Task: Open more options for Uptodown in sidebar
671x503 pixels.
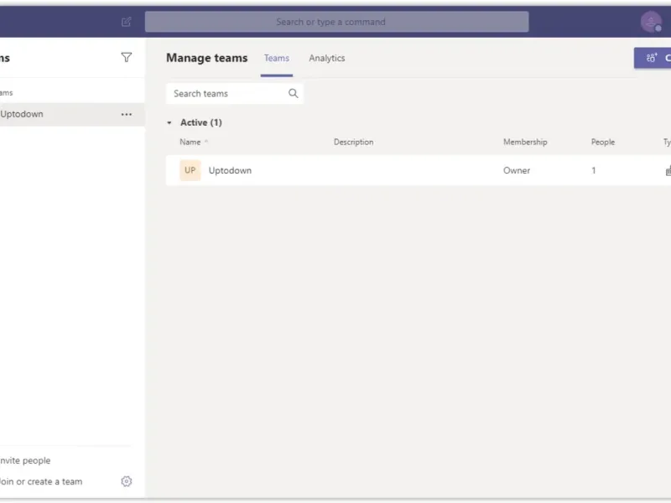Action: (x=127, y=114)
